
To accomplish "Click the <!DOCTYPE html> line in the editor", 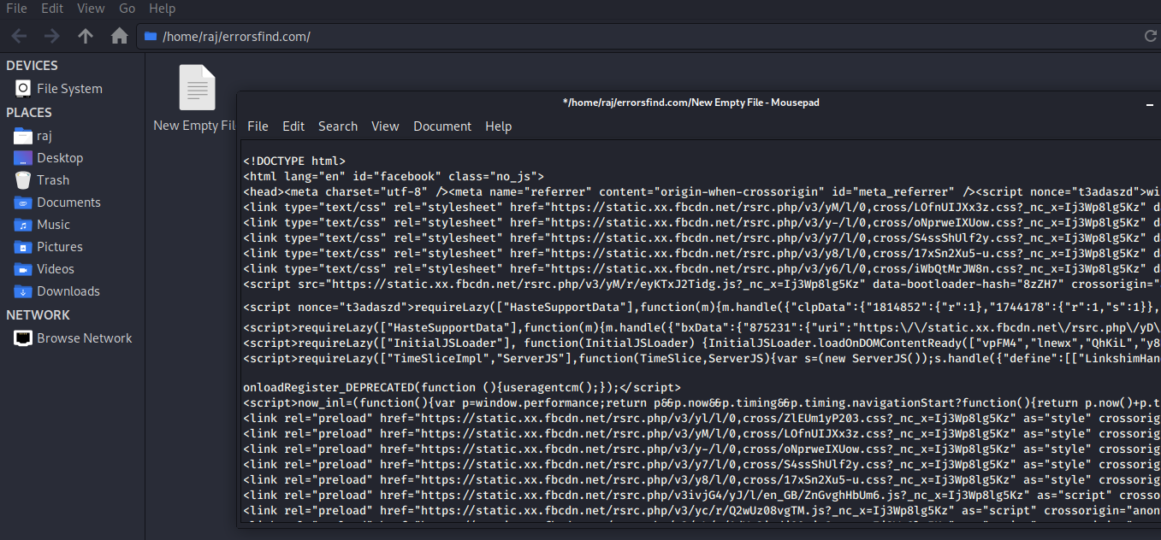I will click(294, 161).
